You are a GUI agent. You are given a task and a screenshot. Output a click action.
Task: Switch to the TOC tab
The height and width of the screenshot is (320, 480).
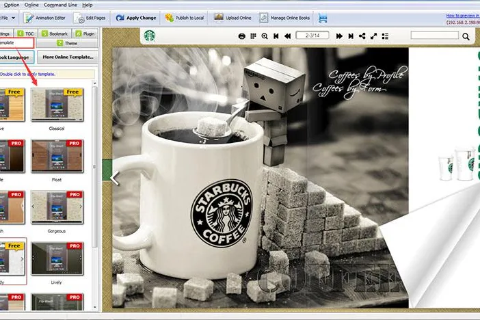(26, 34)
